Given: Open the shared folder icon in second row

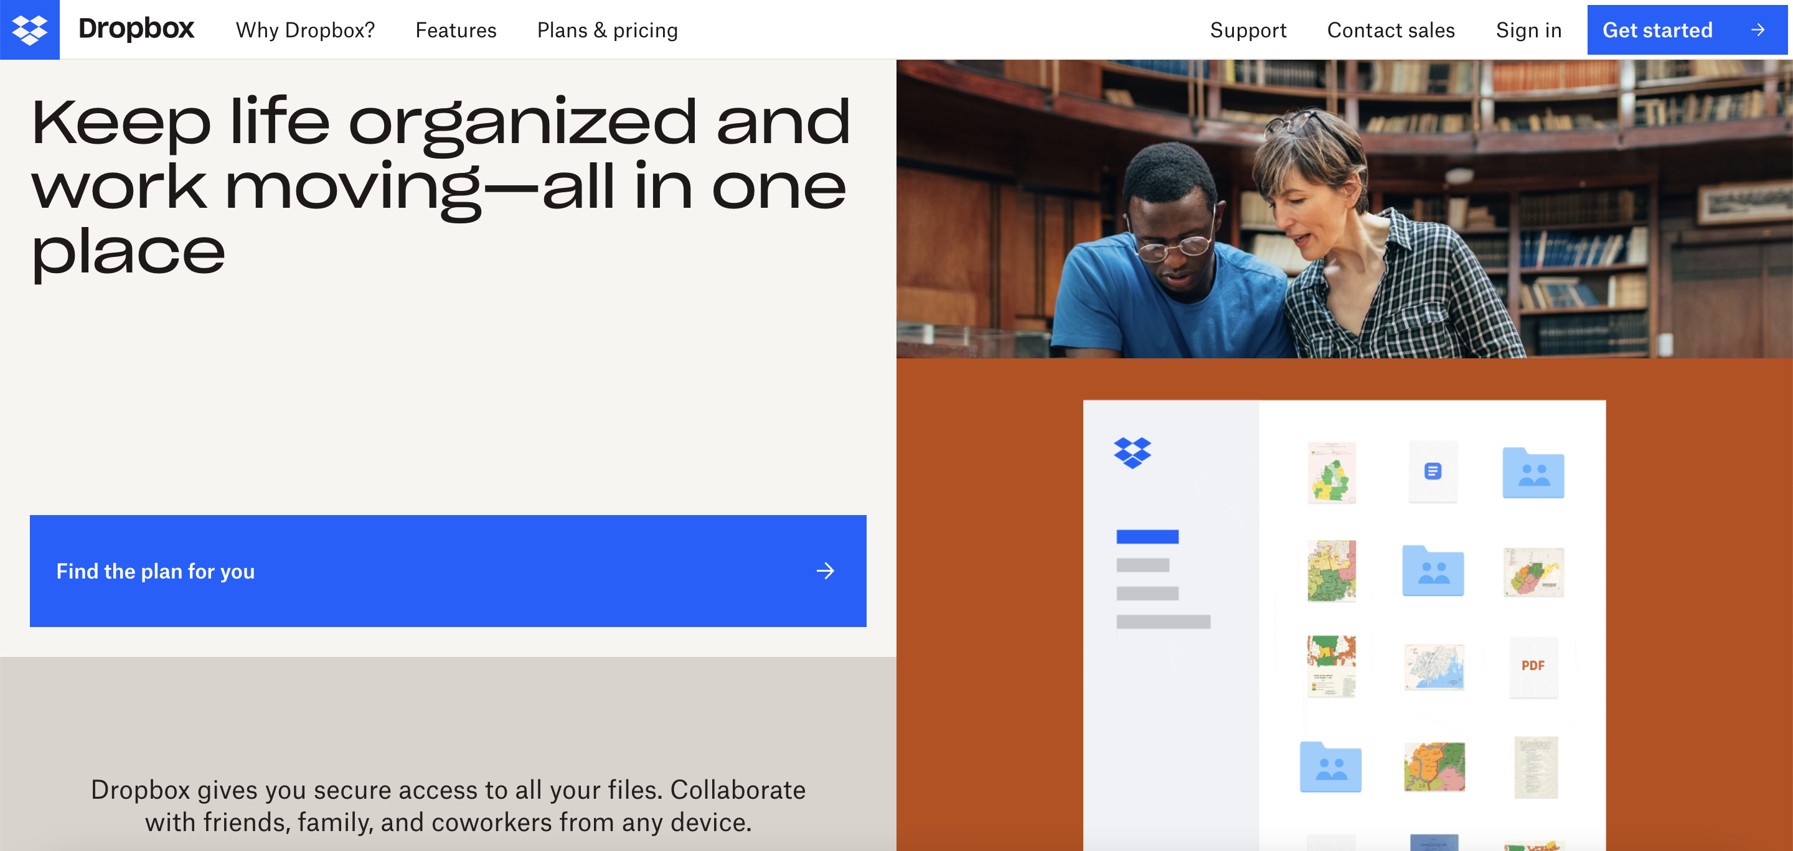Looking at the screenshot, I should click(x=1433, y=571).
